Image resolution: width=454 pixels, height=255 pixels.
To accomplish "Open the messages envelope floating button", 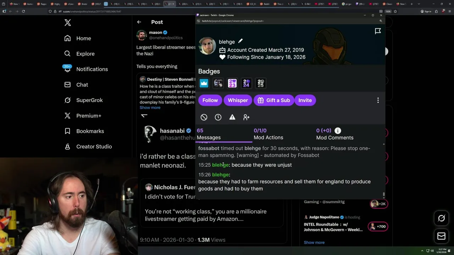I will click(441, 236).
